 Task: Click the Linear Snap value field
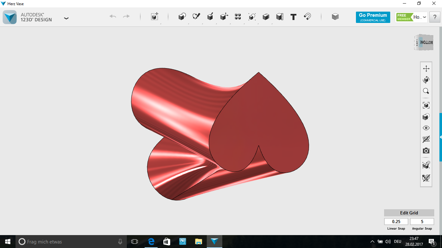(x=396, y=222)
